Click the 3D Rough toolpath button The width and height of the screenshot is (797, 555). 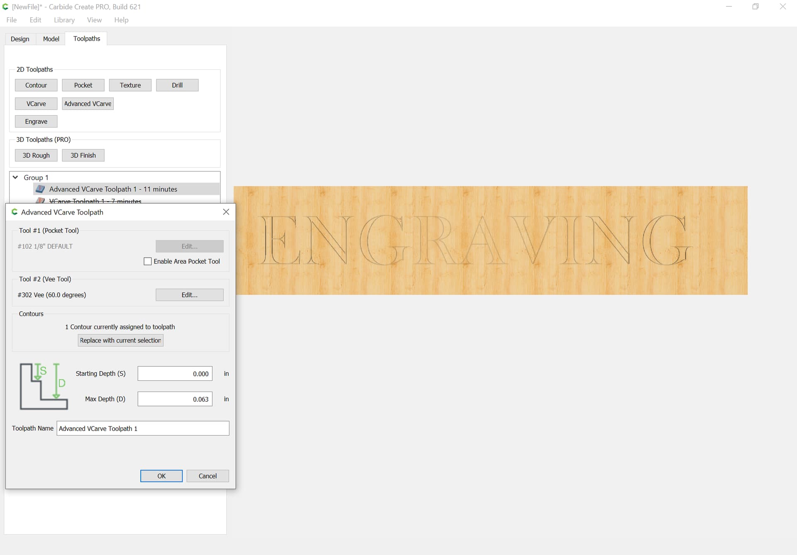[36, 156]
